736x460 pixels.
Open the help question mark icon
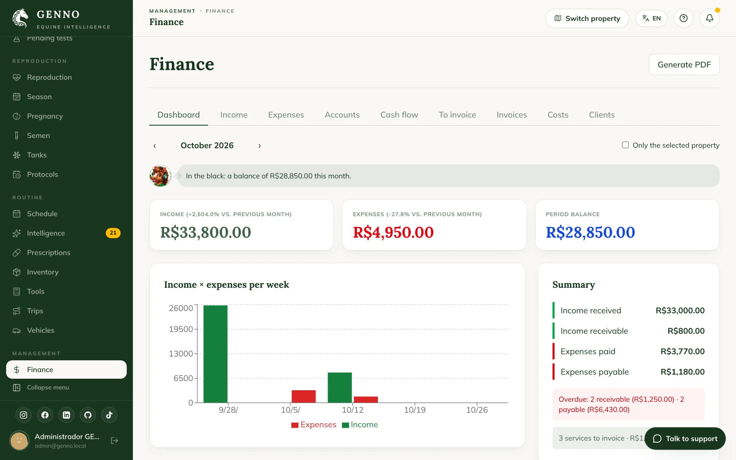(x=683, y=18)
